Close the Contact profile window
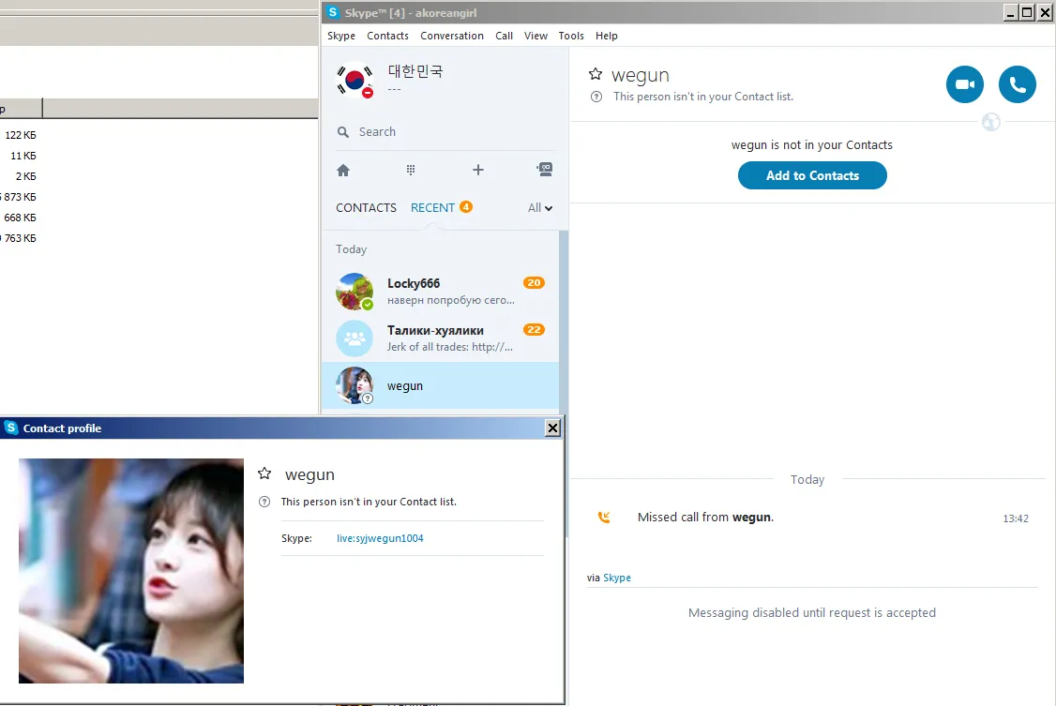Image resolution: width=1056 pixels, height=706 pixels. point(553,428)
